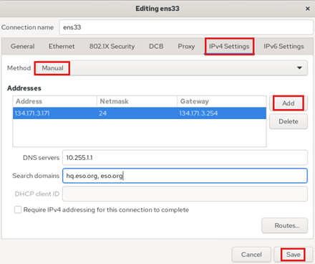The width and height of the screenshot is (315, 264).
Task: Switch to IPv6 Settings tab
Action: pos(283,47)
